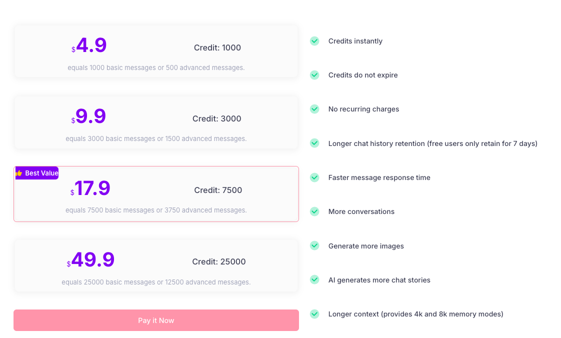Click the checkmark beside Generate more images

(x=314, y=245)
